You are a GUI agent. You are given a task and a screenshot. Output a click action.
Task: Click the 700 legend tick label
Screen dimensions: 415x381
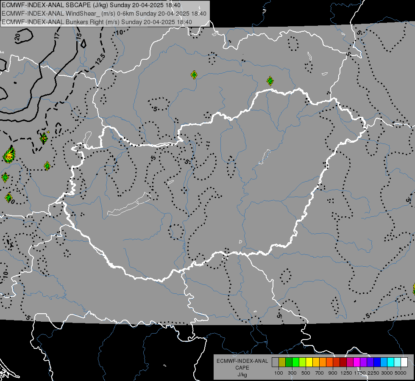click(320, 373)
